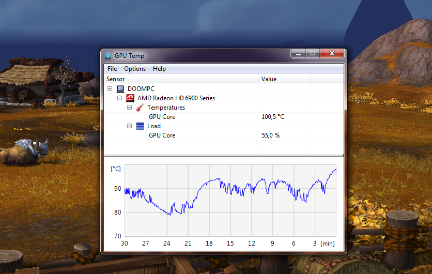This screenshot has height=274, width=432.
Task: Click the GPU Temp window title text
Action: (130, 56)
